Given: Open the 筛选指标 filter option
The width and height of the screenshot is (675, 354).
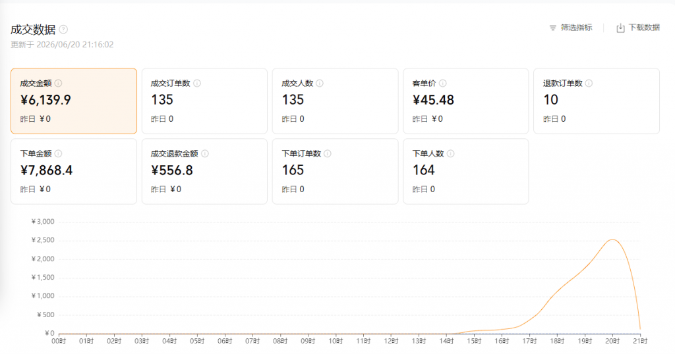Looking at the screenshot, I should pyautogui.click(x=571, y=28).
